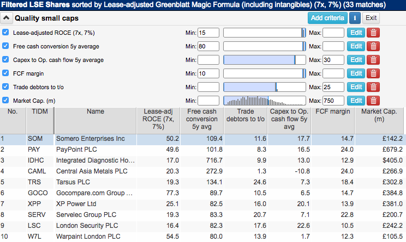
Task: Sort by the Name column header
Action: [x=95, y=121]
